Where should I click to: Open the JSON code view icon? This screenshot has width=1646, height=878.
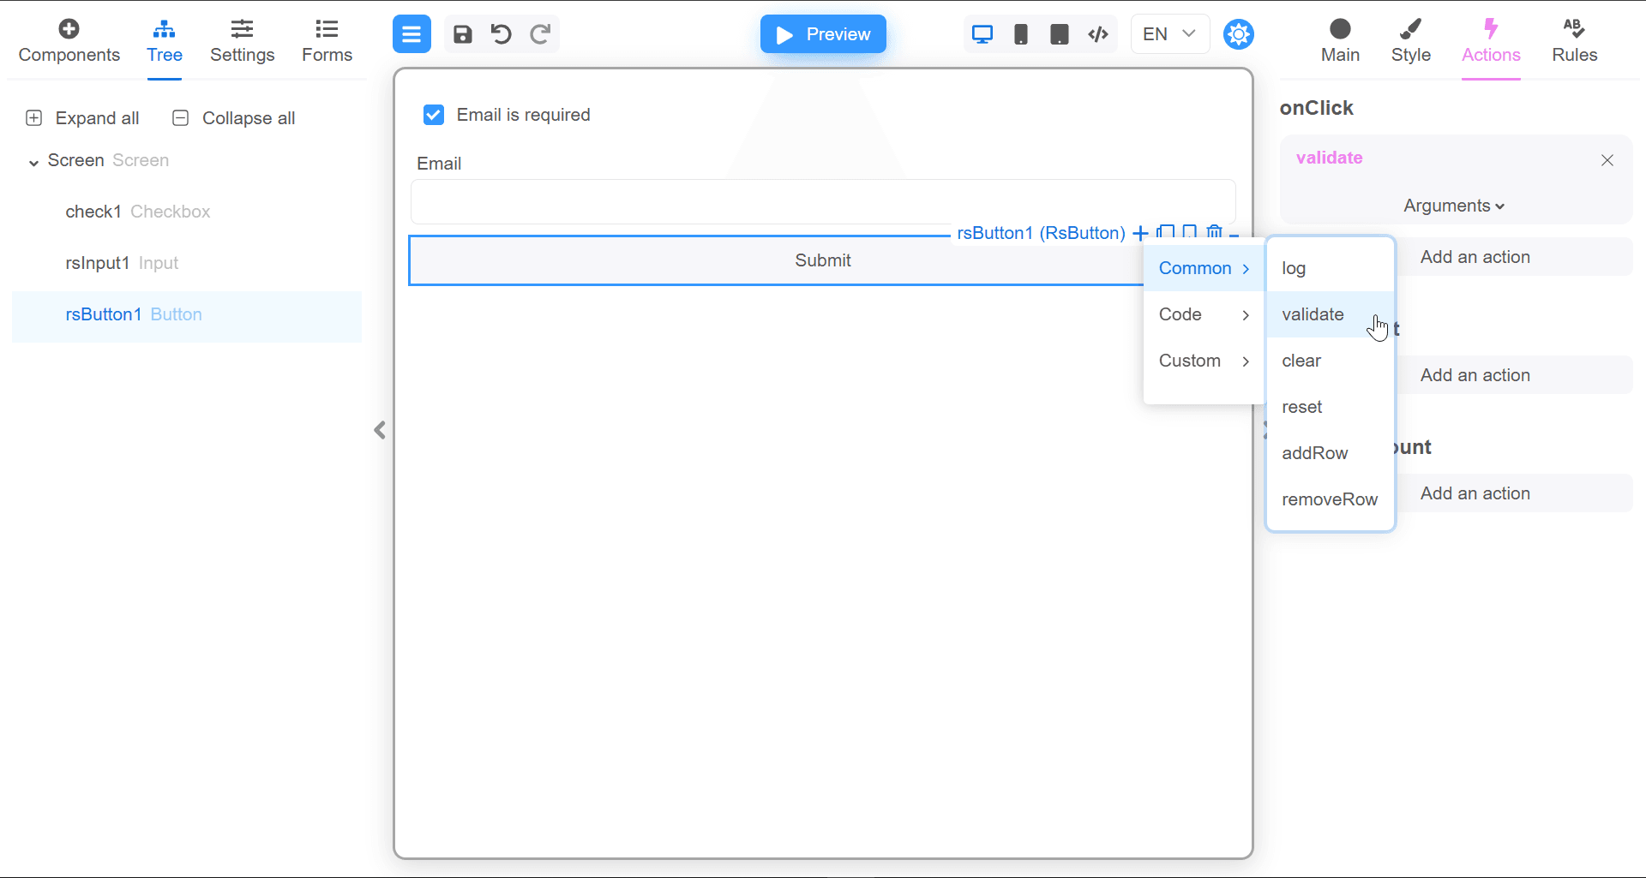click(x=1098, y=34)
